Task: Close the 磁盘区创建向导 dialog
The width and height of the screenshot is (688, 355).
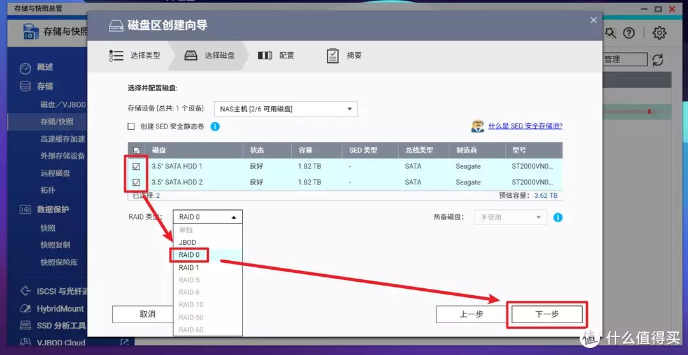Action: click(x=593, y=20)
